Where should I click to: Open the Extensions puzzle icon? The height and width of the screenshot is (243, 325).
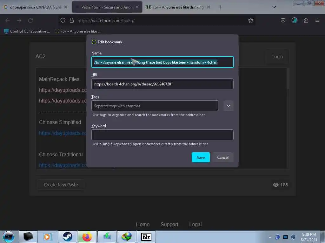click(x=306, y=20)
